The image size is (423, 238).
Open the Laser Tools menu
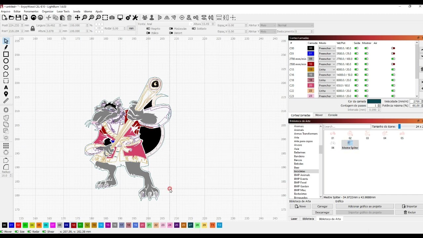coord(63,11)
